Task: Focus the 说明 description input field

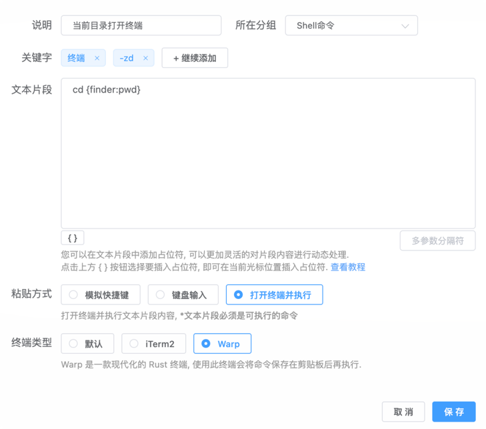Action: (141, 26)
